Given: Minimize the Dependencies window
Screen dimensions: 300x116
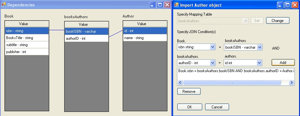Looking at the screenshot, I should 152,5.
